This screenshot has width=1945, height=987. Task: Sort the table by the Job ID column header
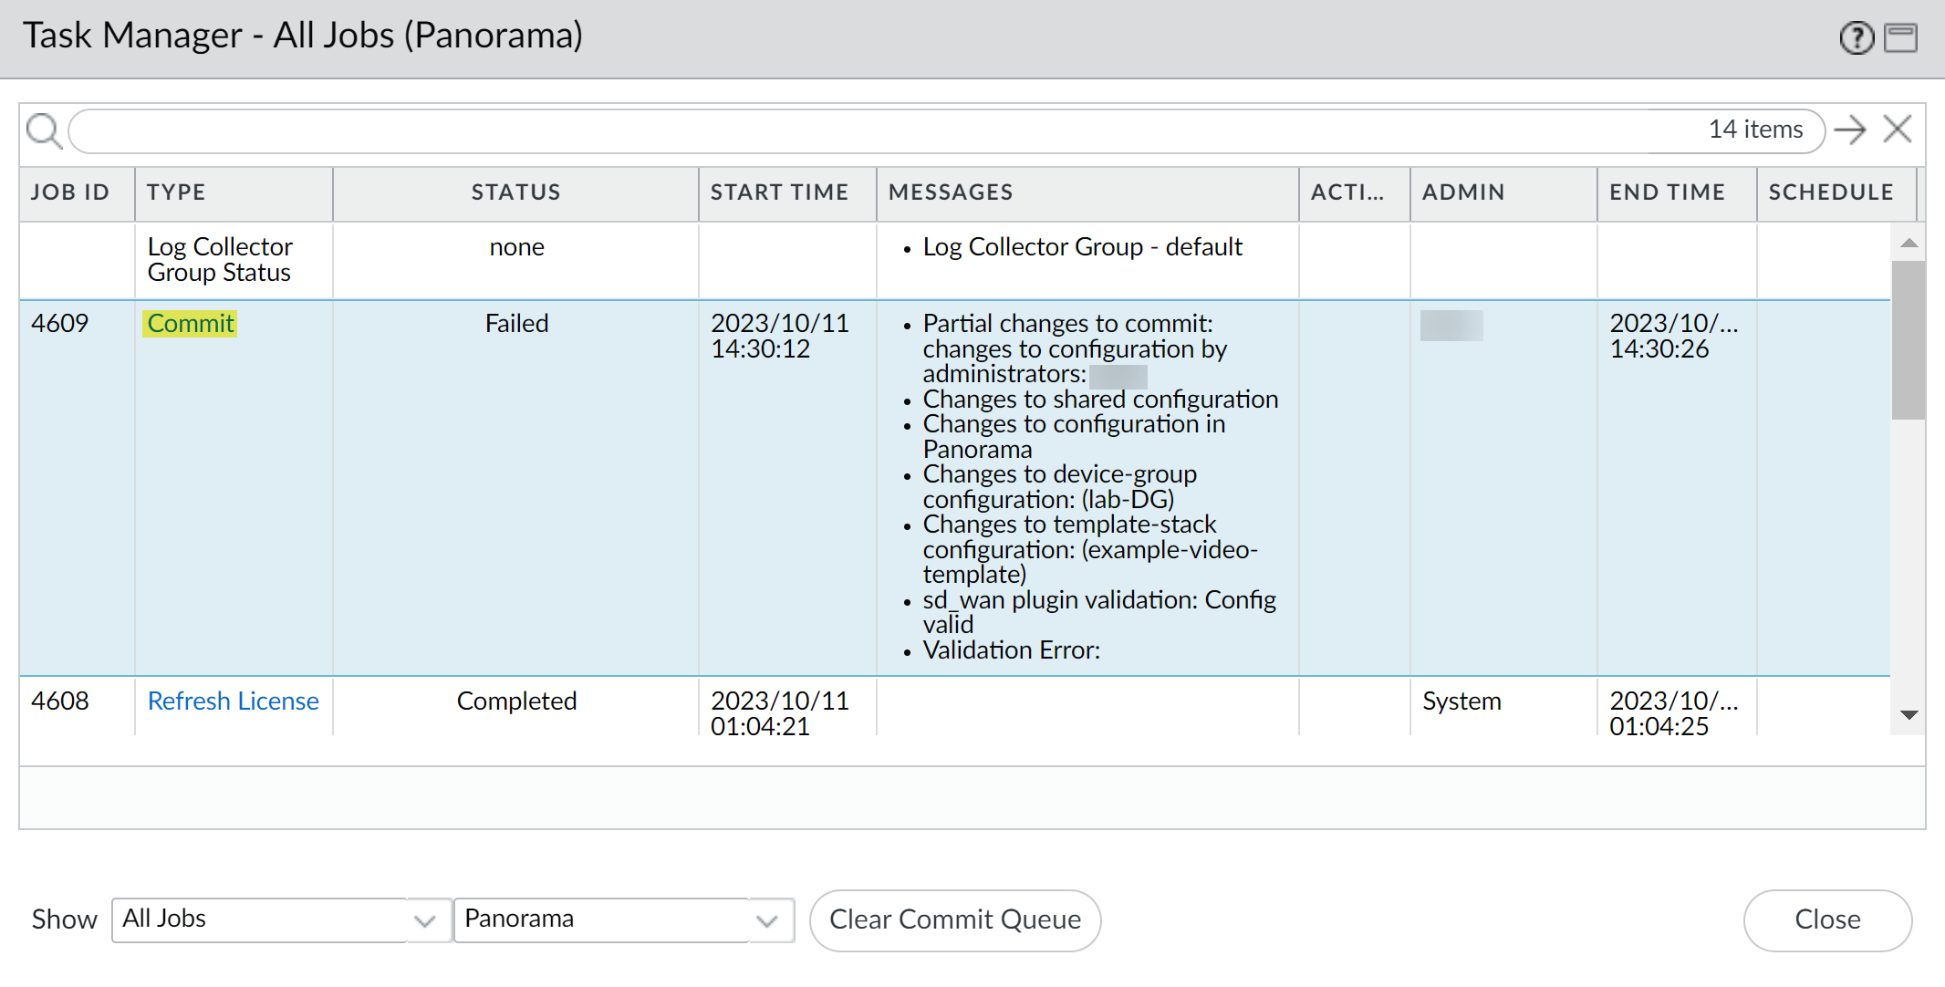pyautogui.click(x=70, y=192)
